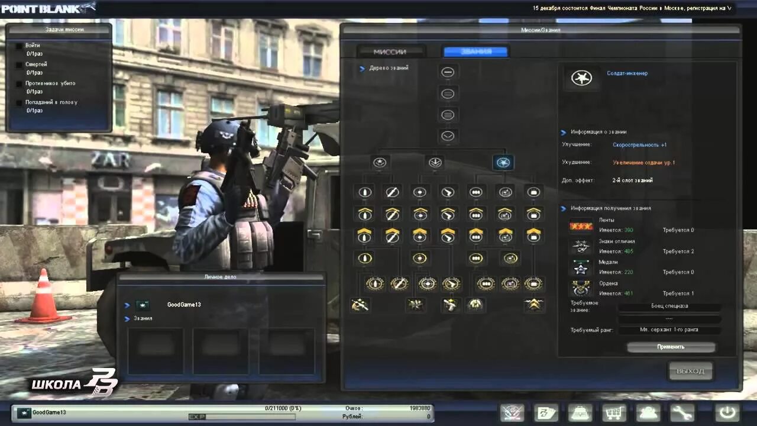This screenshot has height=426, width=757.
Task: Select the down-chevron rank icon in the tree
Action: click(448, 136)
